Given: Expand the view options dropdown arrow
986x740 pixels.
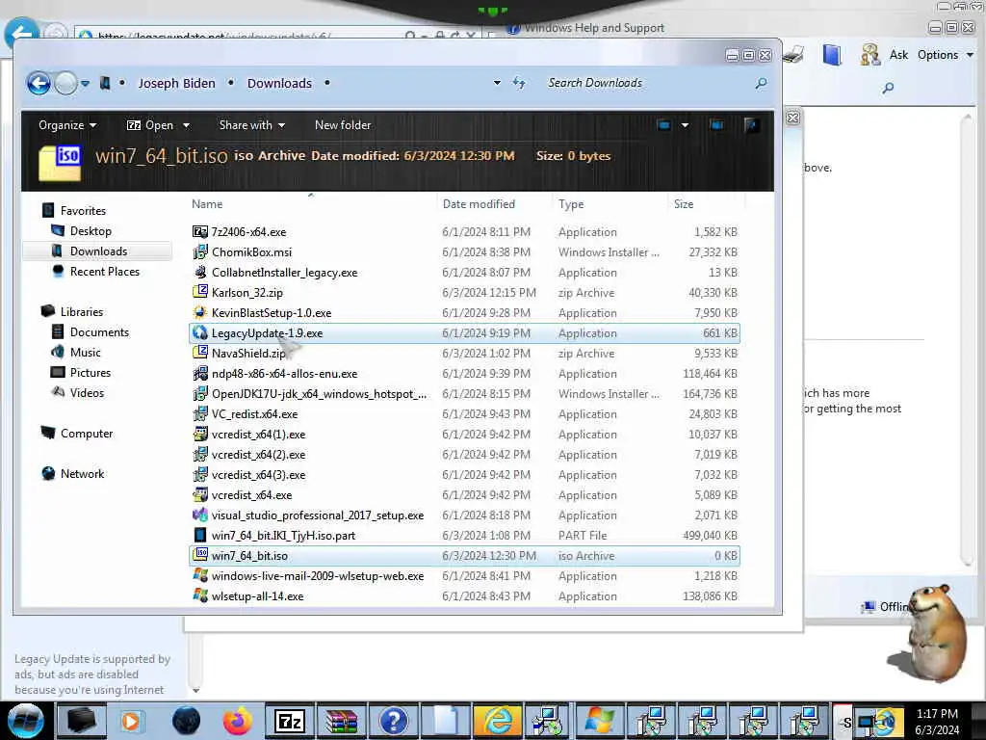Looking at the screenshot, I should pyautogui.click(x=685, y=124).
